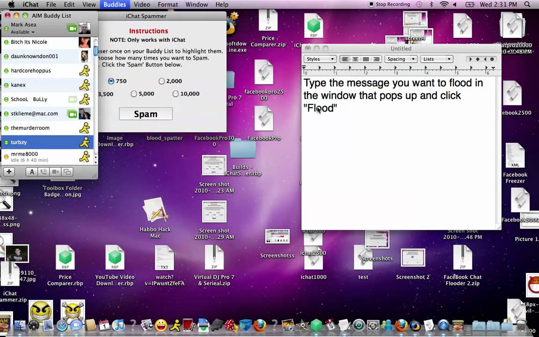The width and height of the screenshot is (539, 337).
Task: Open the Available status dropdown
Action: [x=22, y=32]
